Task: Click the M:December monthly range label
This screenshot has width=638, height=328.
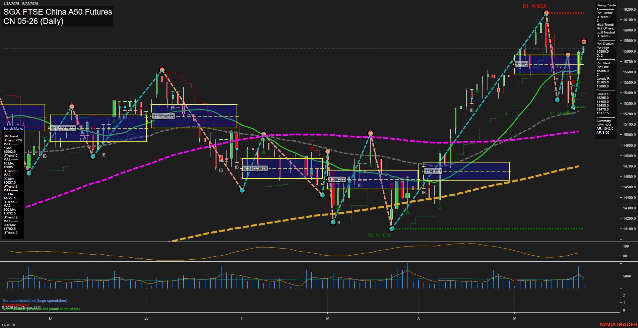Action: [63, 128]
